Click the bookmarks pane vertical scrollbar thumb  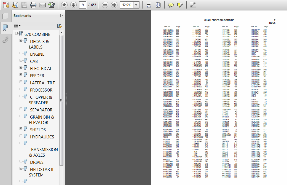[61, 100]
